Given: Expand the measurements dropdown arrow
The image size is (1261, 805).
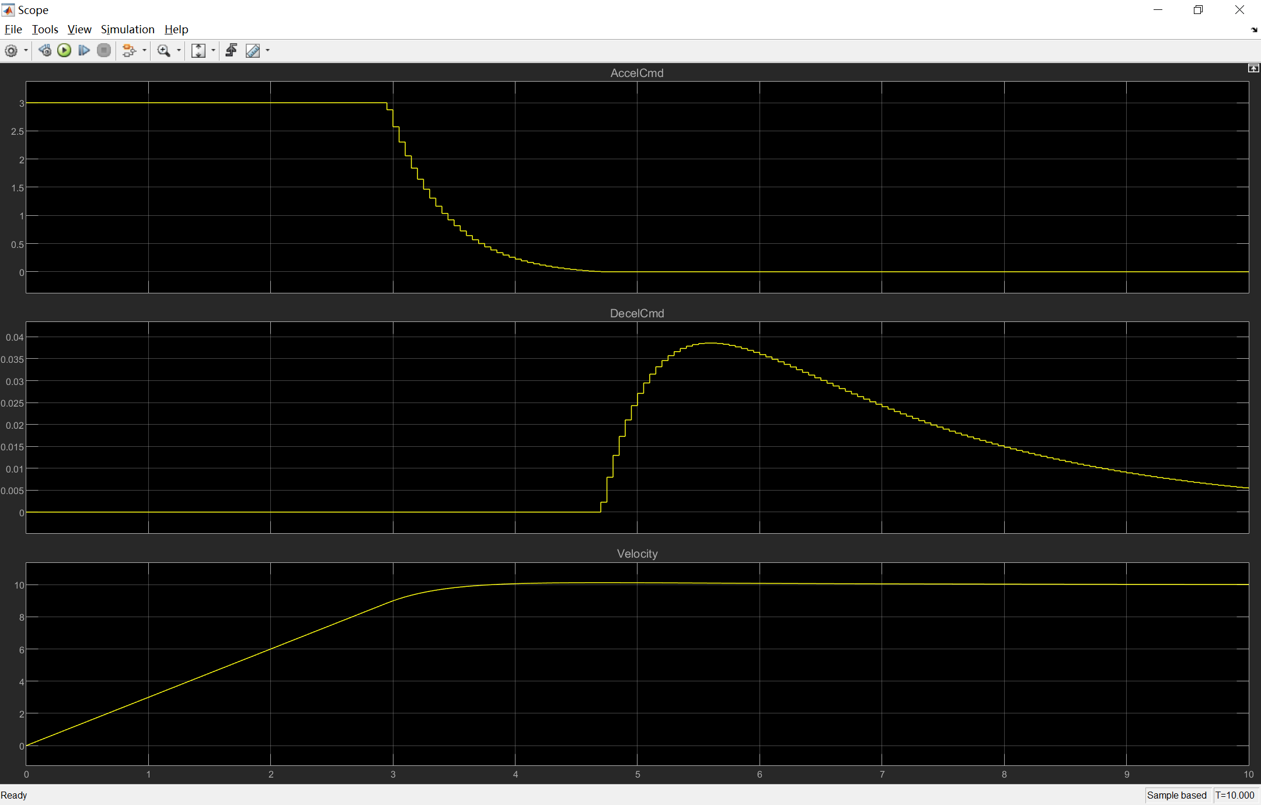Looking at the screenshot, I should click(x=268, y=51).
